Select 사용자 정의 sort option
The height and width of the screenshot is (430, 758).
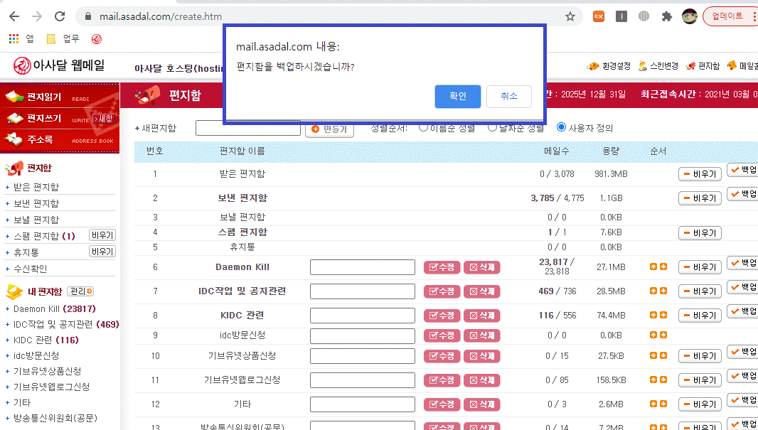562,128
